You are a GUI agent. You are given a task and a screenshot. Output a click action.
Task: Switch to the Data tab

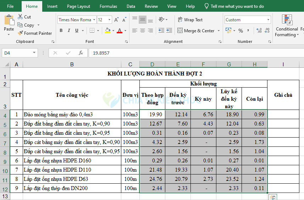point(131,6)
